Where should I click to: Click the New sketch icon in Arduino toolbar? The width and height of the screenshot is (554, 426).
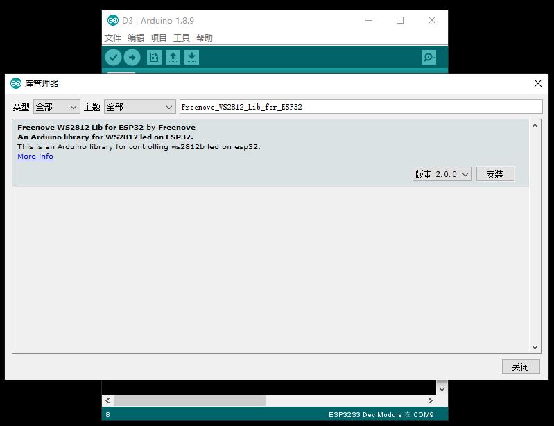click(x=154, y=58)
